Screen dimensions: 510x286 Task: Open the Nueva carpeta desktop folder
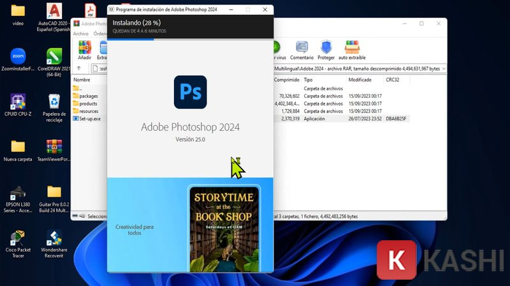[x=18, y=151]
